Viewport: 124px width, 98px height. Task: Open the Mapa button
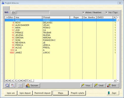coord(60,93)
